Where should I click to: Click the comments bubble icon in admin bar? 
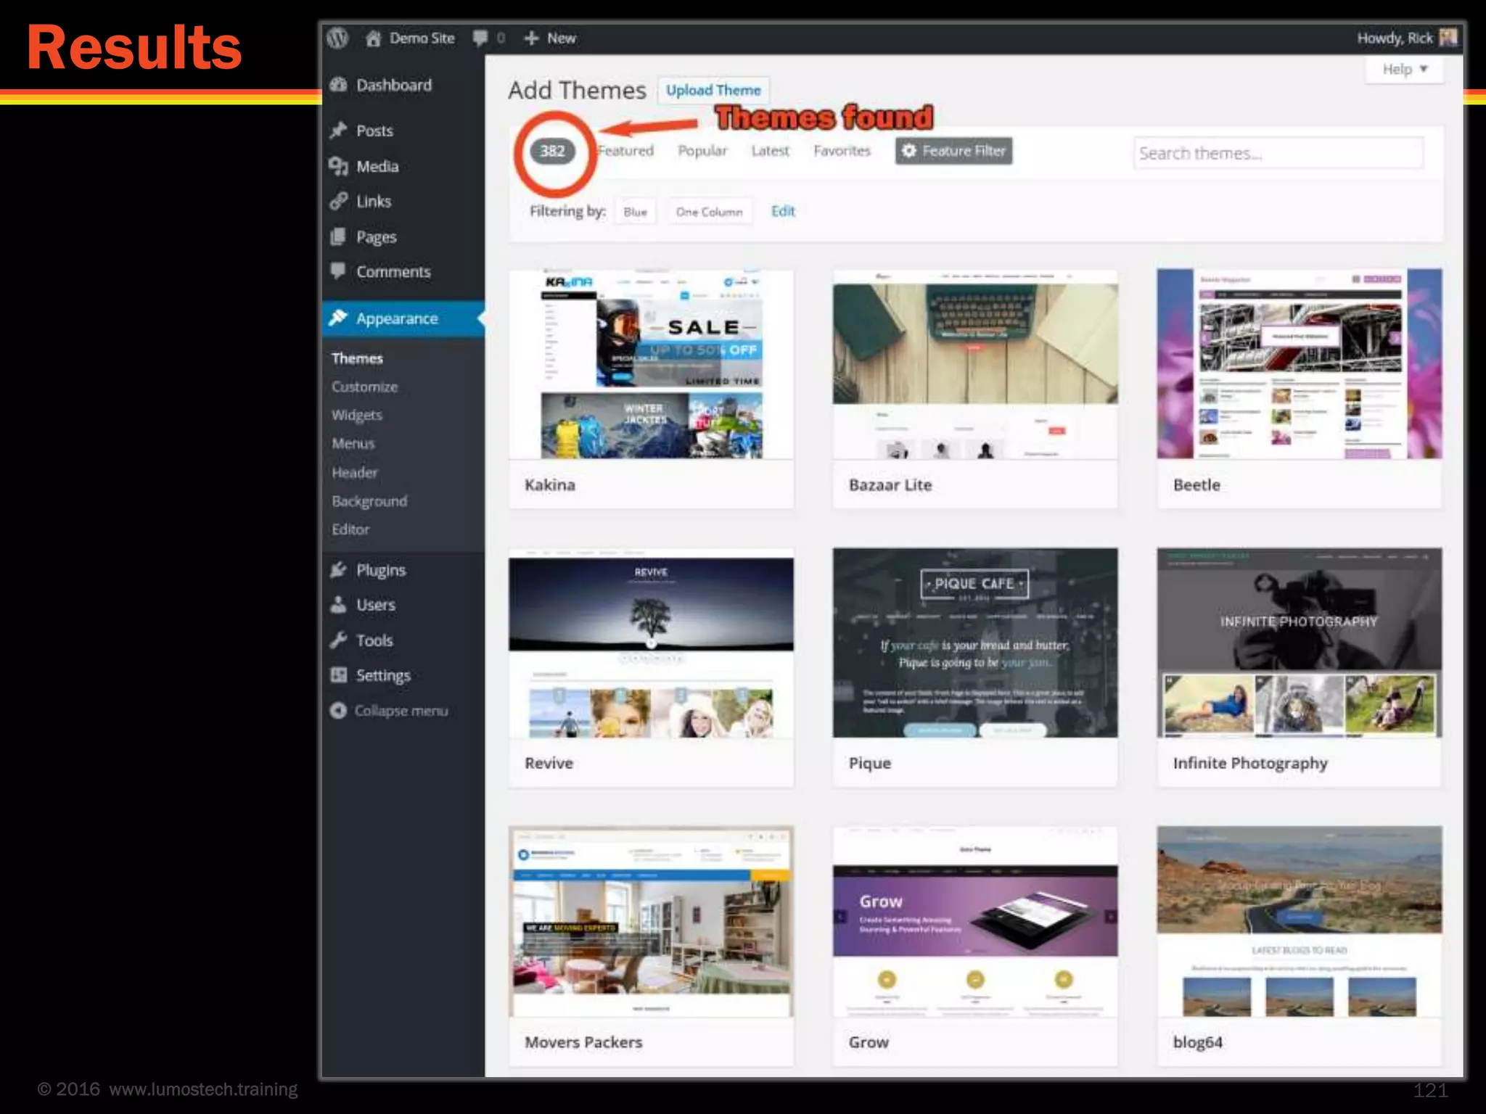click(480, 38)
